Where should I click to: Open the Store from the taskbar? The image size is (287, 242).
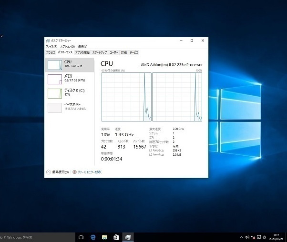[x=116, y=237]
